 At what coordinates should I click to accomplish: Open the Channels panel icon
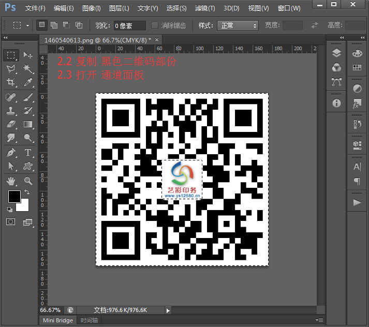[336, 68]
